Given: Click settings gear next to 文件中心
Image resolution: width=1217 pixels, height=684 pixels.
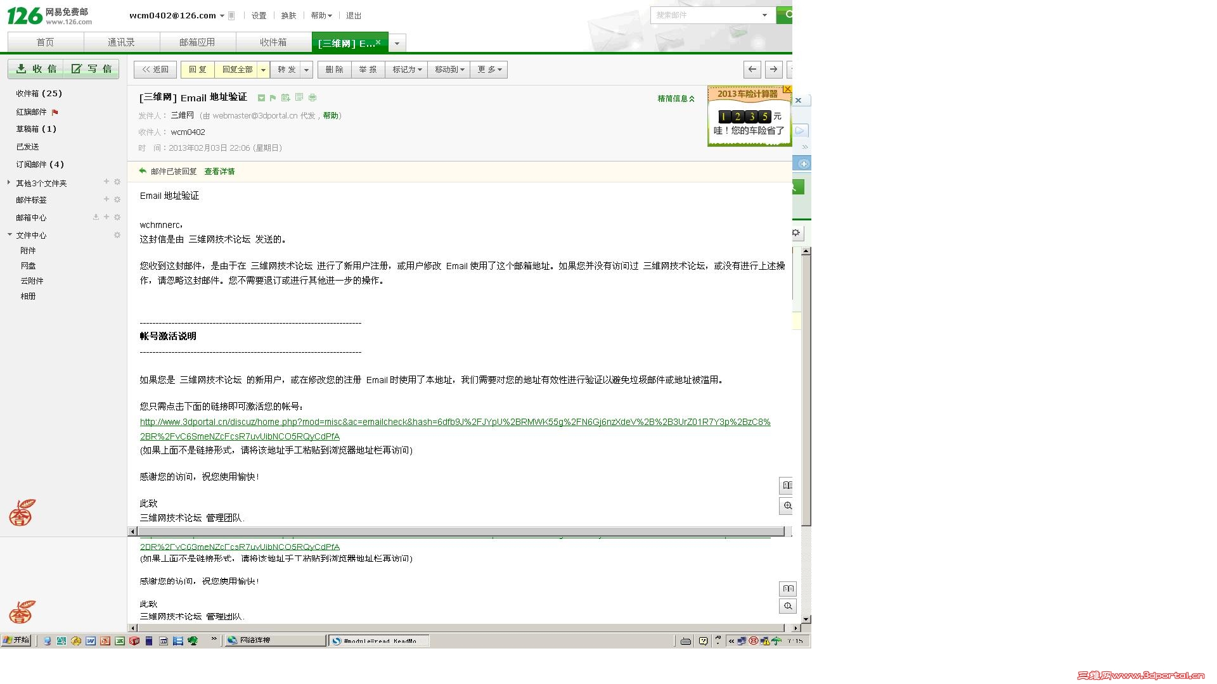Looking at the screenshot, I should click(x=117, y=235).
